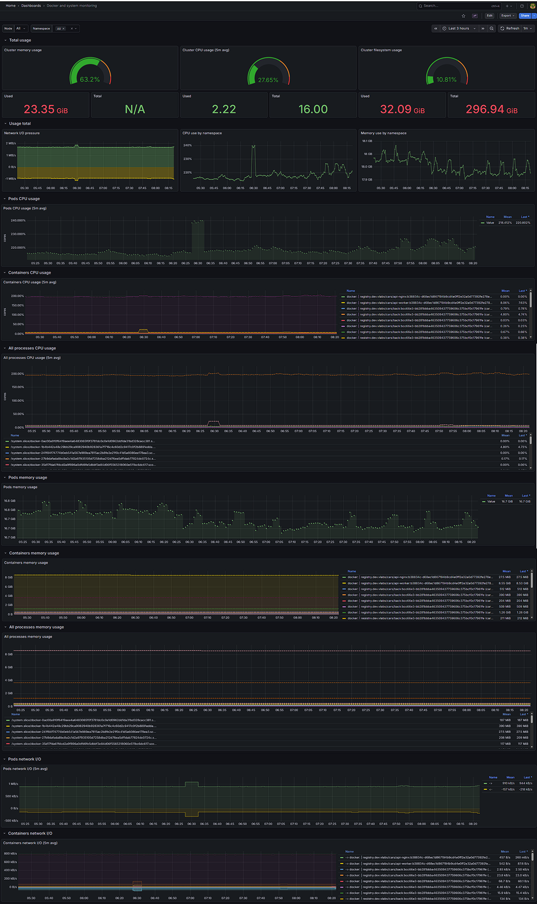Image resolution: width=537 pixels, height=904 pixels.
Task: Open the Share button's arrow dropdown
Action: [534, 16]
